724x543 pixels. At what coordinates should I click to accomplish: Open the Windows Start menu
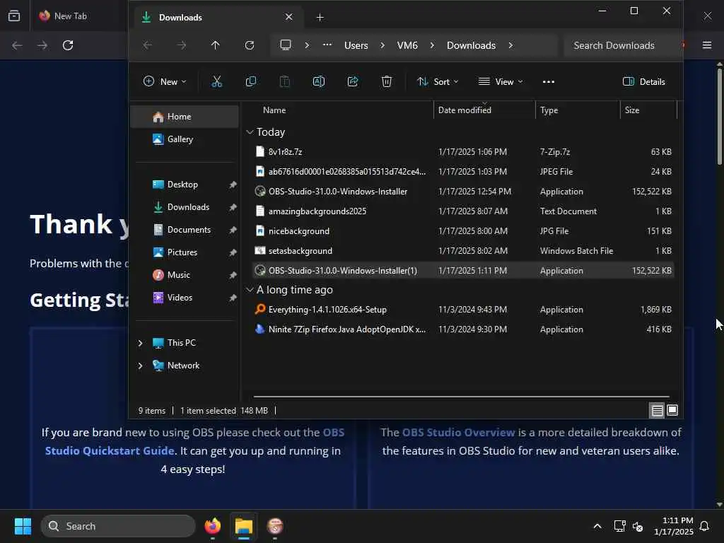coord(23,526)
